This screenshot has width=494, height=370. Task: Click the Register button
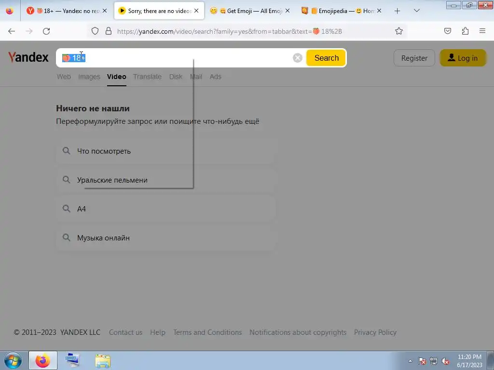point(414,58)
